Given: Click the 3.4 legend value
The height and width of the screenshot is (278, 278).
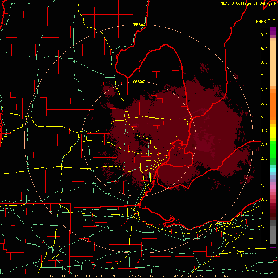Looking at the screenshot, I should coord(264,145).
